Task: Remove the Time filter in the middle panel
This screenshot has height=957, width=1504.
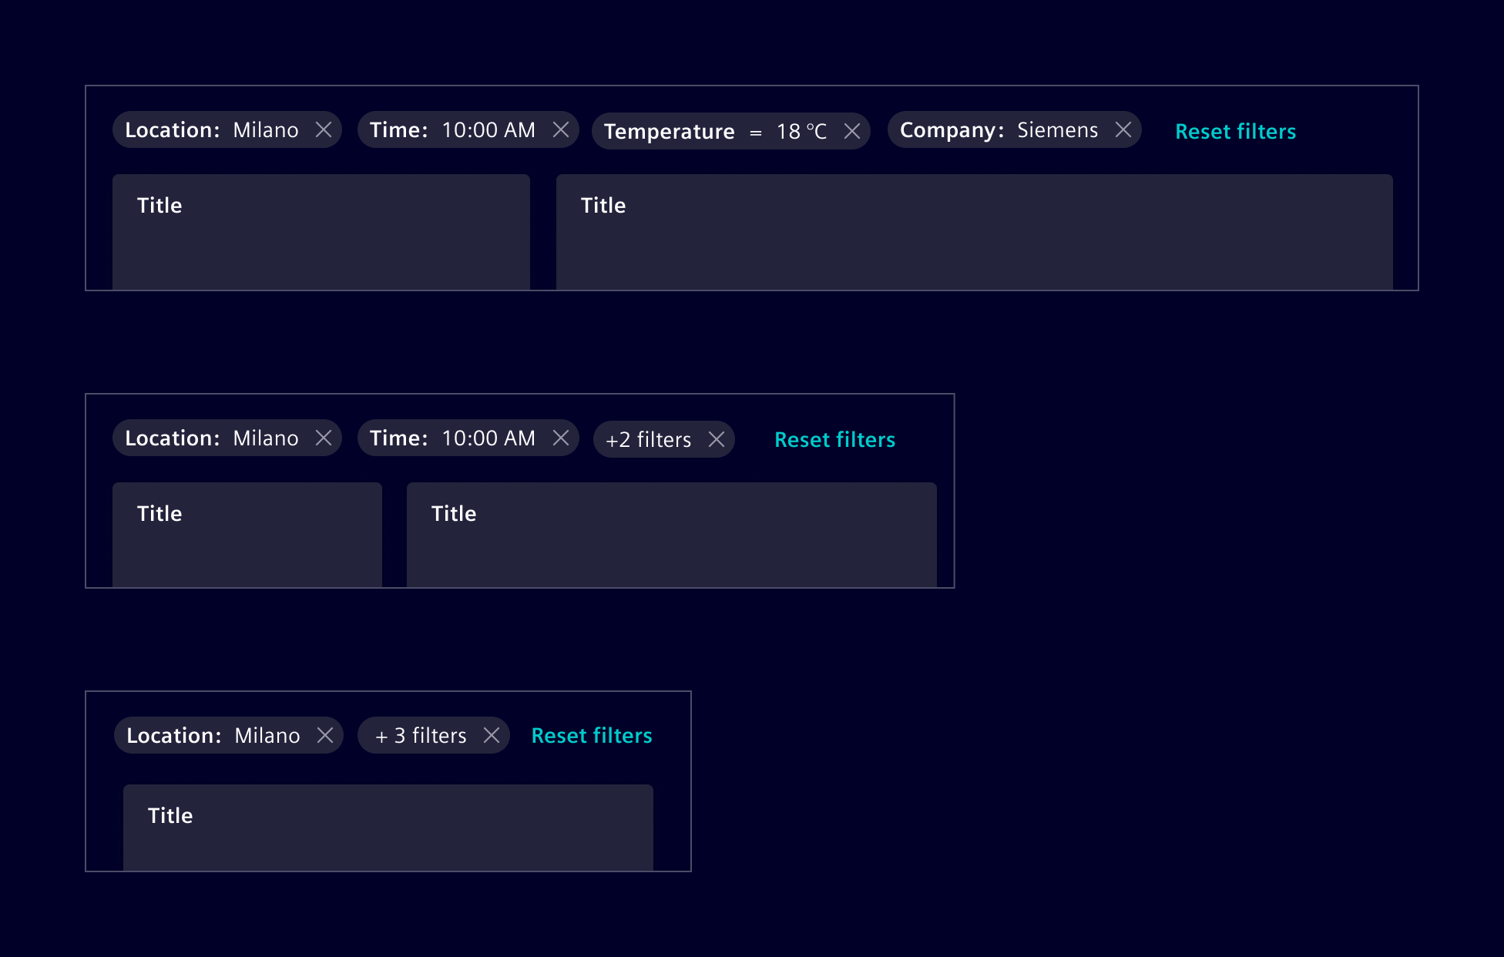Action: (562, 438)
